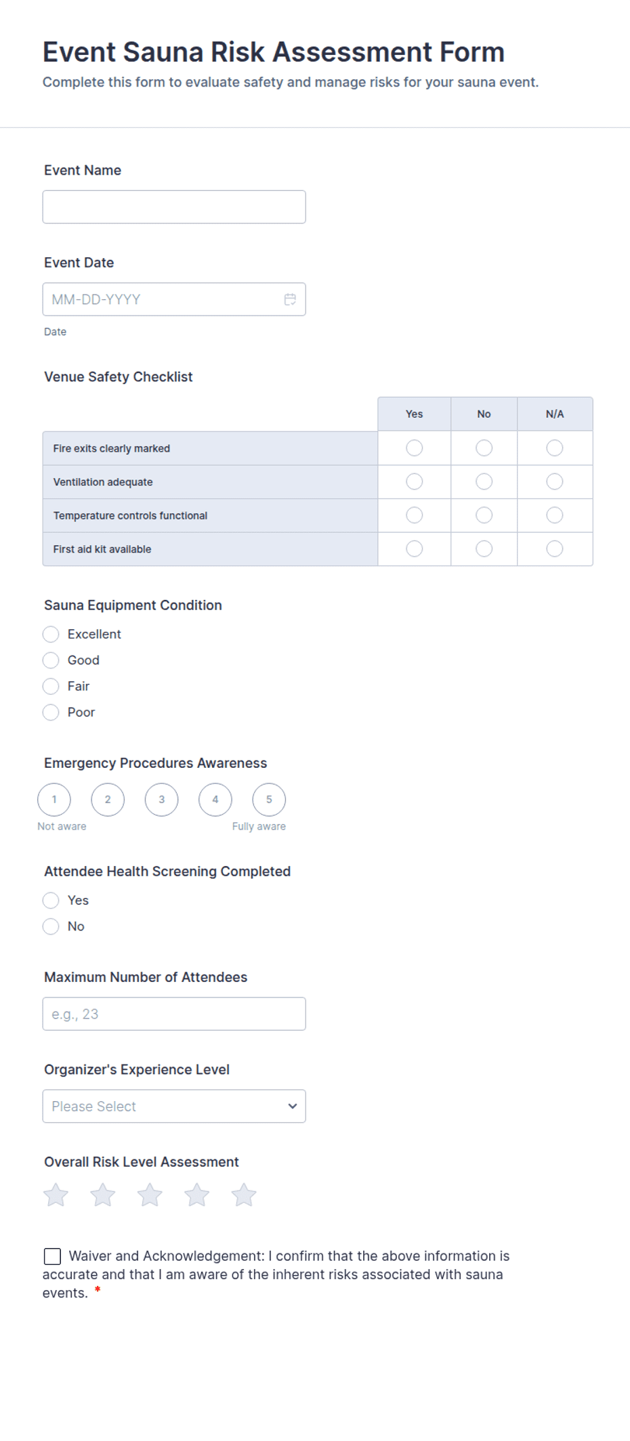Select Yes for Attendee Health Screening
630x1441 pixels.
(51, 901)
